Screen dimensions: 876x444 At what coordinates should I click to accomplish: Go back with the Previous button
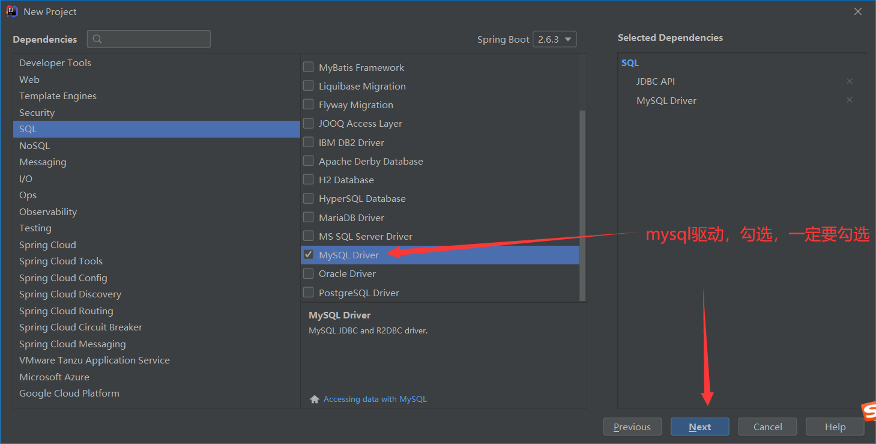[632, 427]
